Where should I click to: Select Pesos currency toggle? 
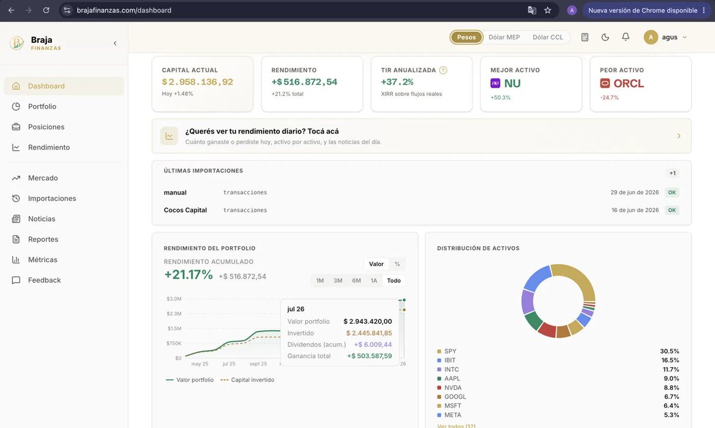click(467, 37)
